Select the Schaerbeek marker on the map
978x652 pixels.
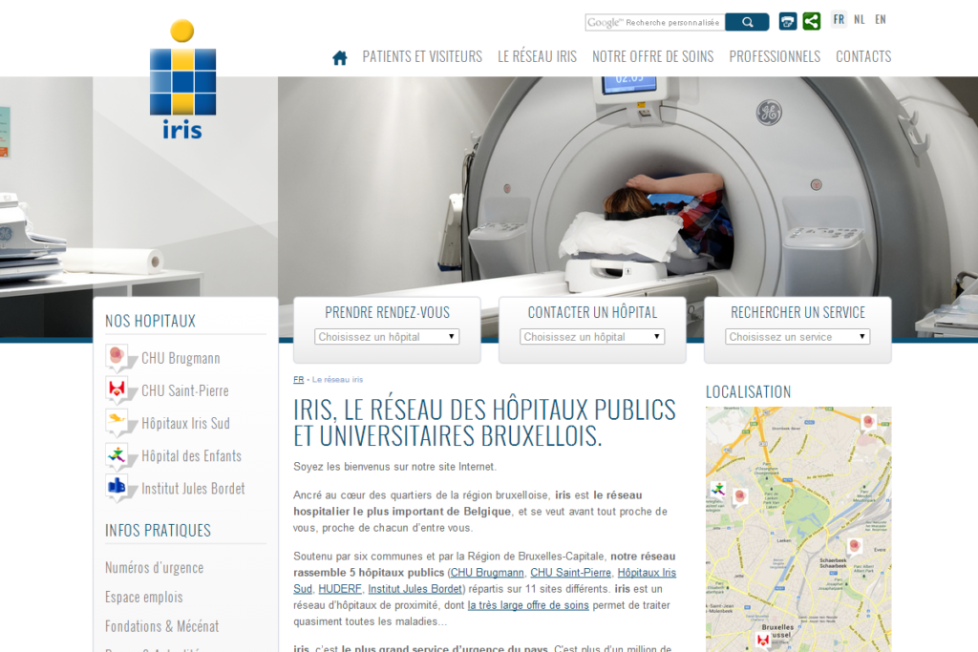pos(855,547)
